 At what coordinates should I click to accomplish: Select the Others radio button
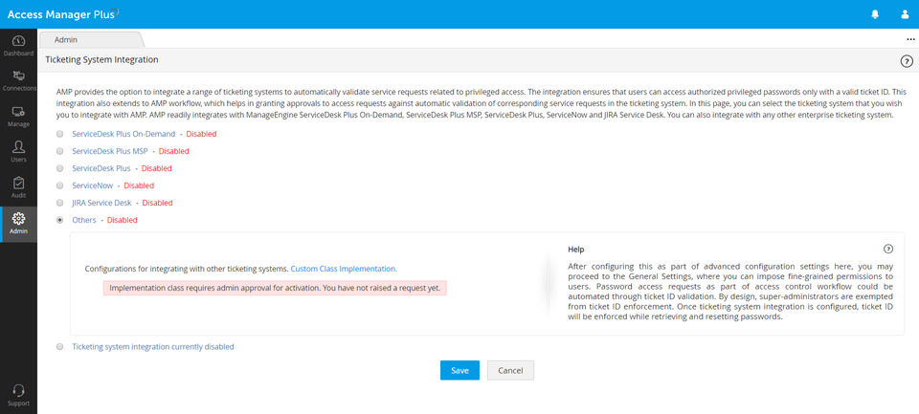click(59, 220)
